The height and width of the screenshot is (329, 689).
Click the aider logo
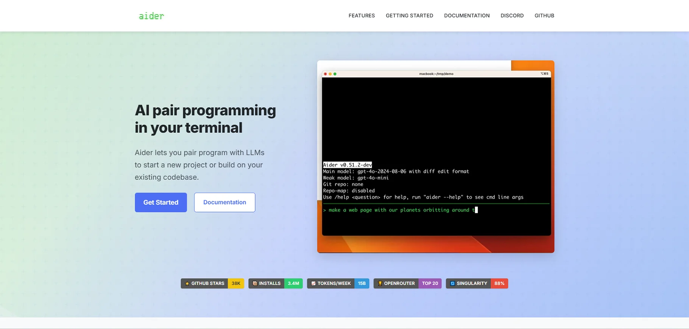pos(151,16)
